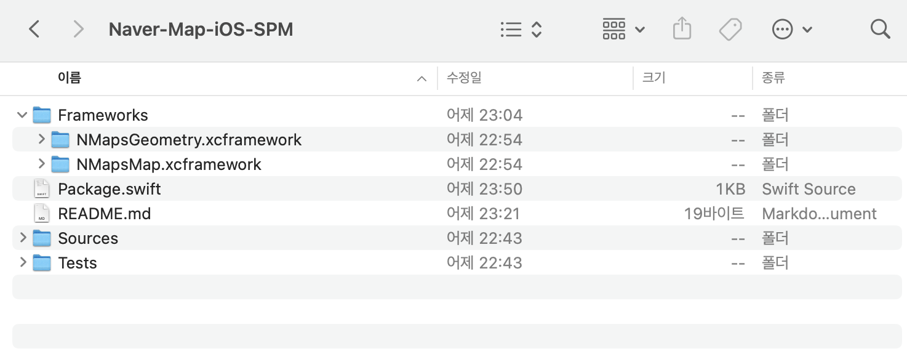Screen dimensions: 907x359
Task: Click the search magnifier icon
Action: (881, 29)
